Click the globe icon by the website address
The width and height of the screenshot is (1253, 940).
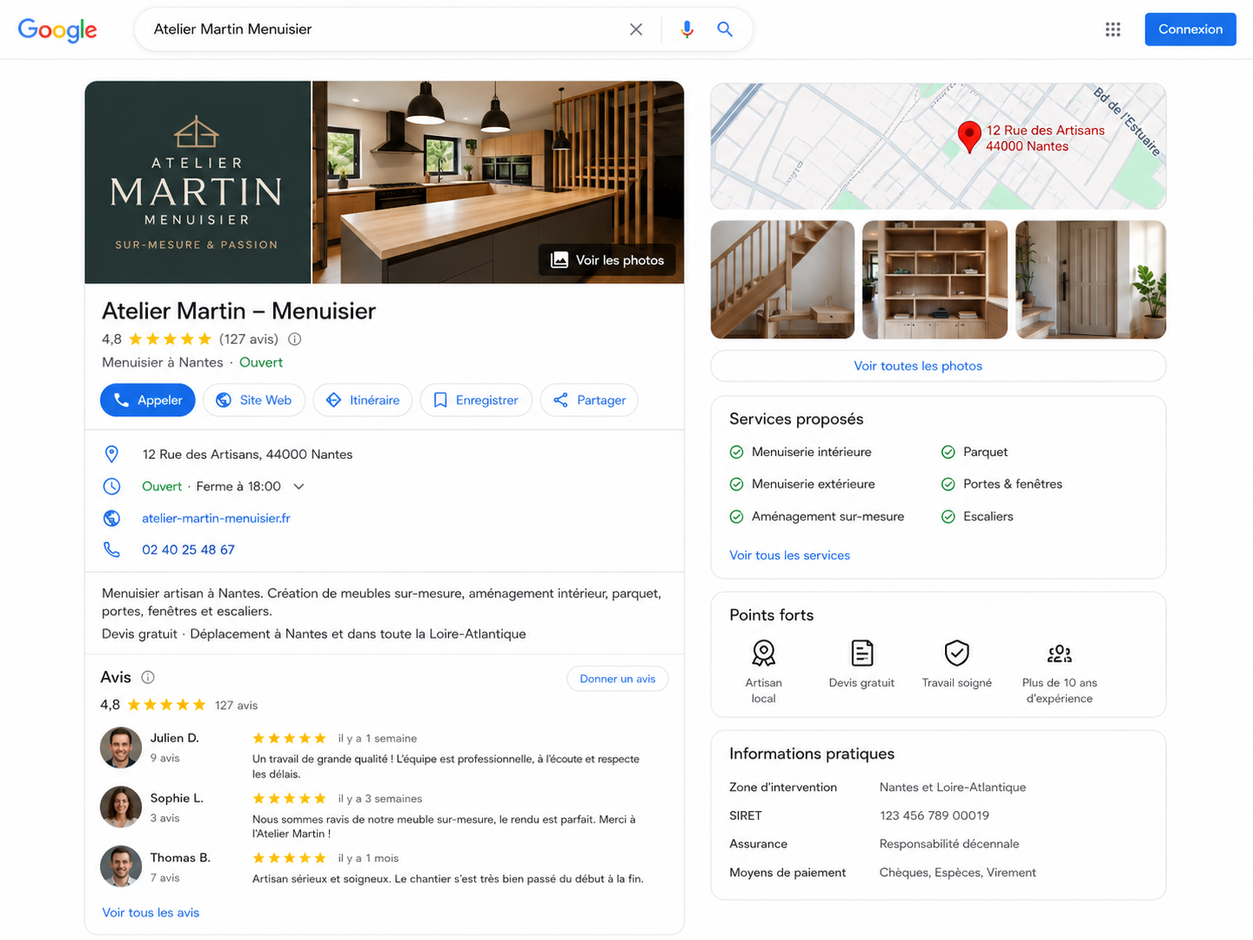tap(112, 518)
